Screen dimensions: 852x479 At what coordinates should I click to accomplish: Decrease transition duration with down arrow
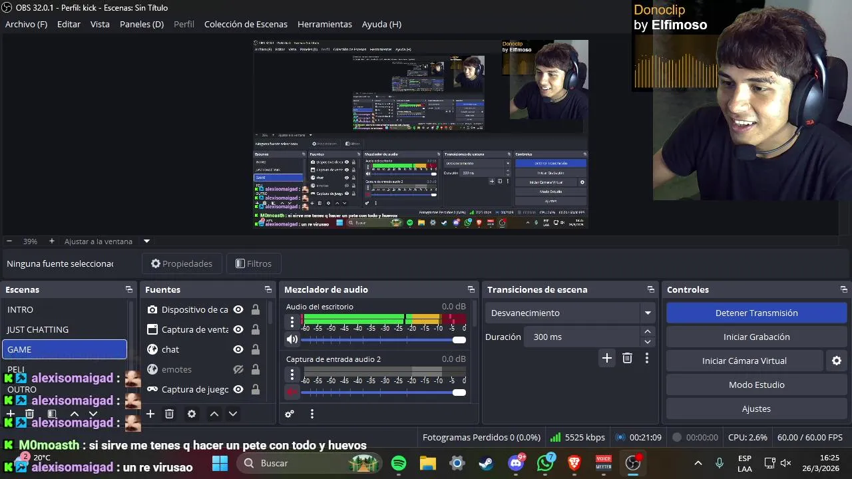[648, 342]
